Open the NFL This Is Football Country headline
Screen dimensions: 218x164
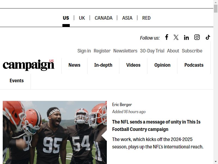point(156,125)
